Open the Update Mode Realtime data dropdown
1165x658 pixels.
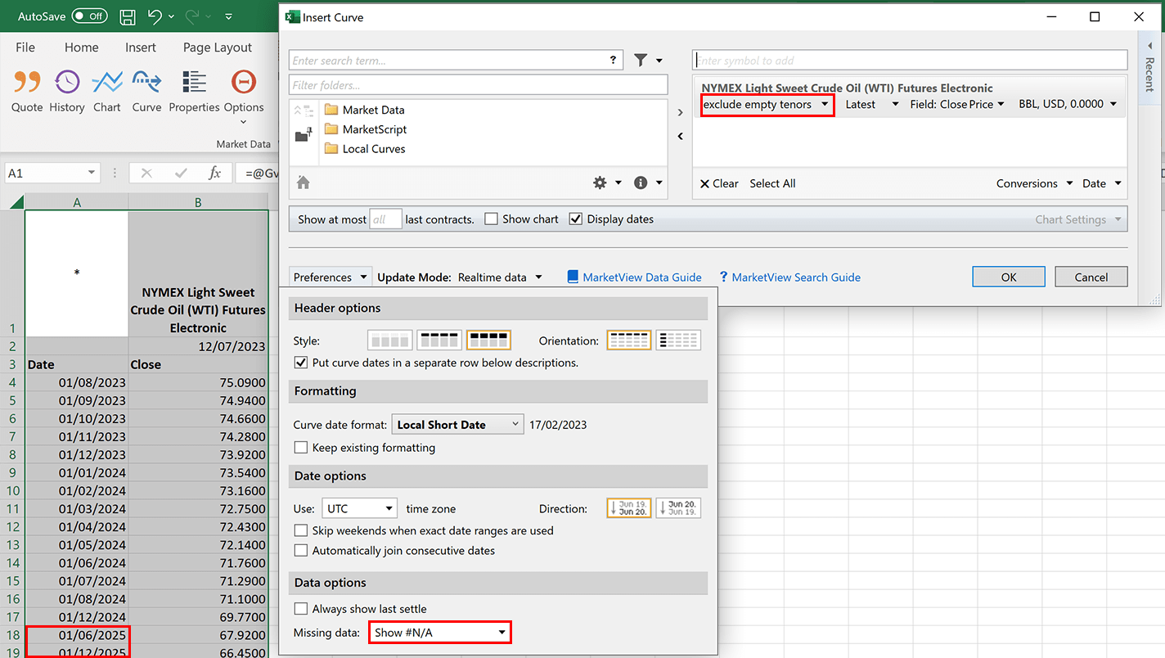500,277
